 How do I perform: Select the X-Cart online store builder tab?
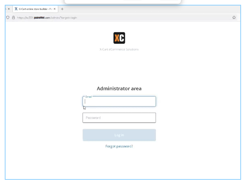point(35,9)
